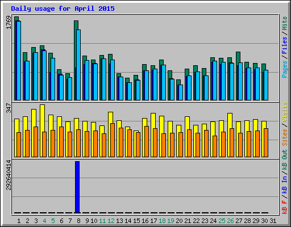Click the day 24 axis label
291x227 pixels.
click(213, 221)
